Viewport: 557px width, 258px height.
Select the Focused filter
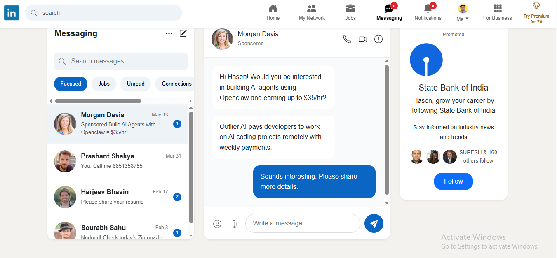(71, 84)
